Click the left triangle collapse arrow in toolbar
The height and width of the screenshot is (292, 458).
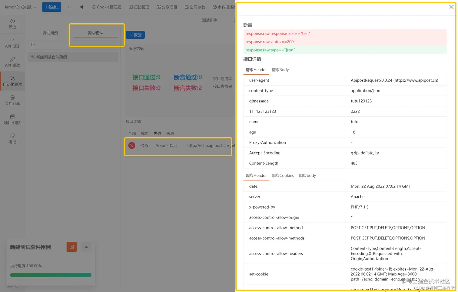pos(81,7)
